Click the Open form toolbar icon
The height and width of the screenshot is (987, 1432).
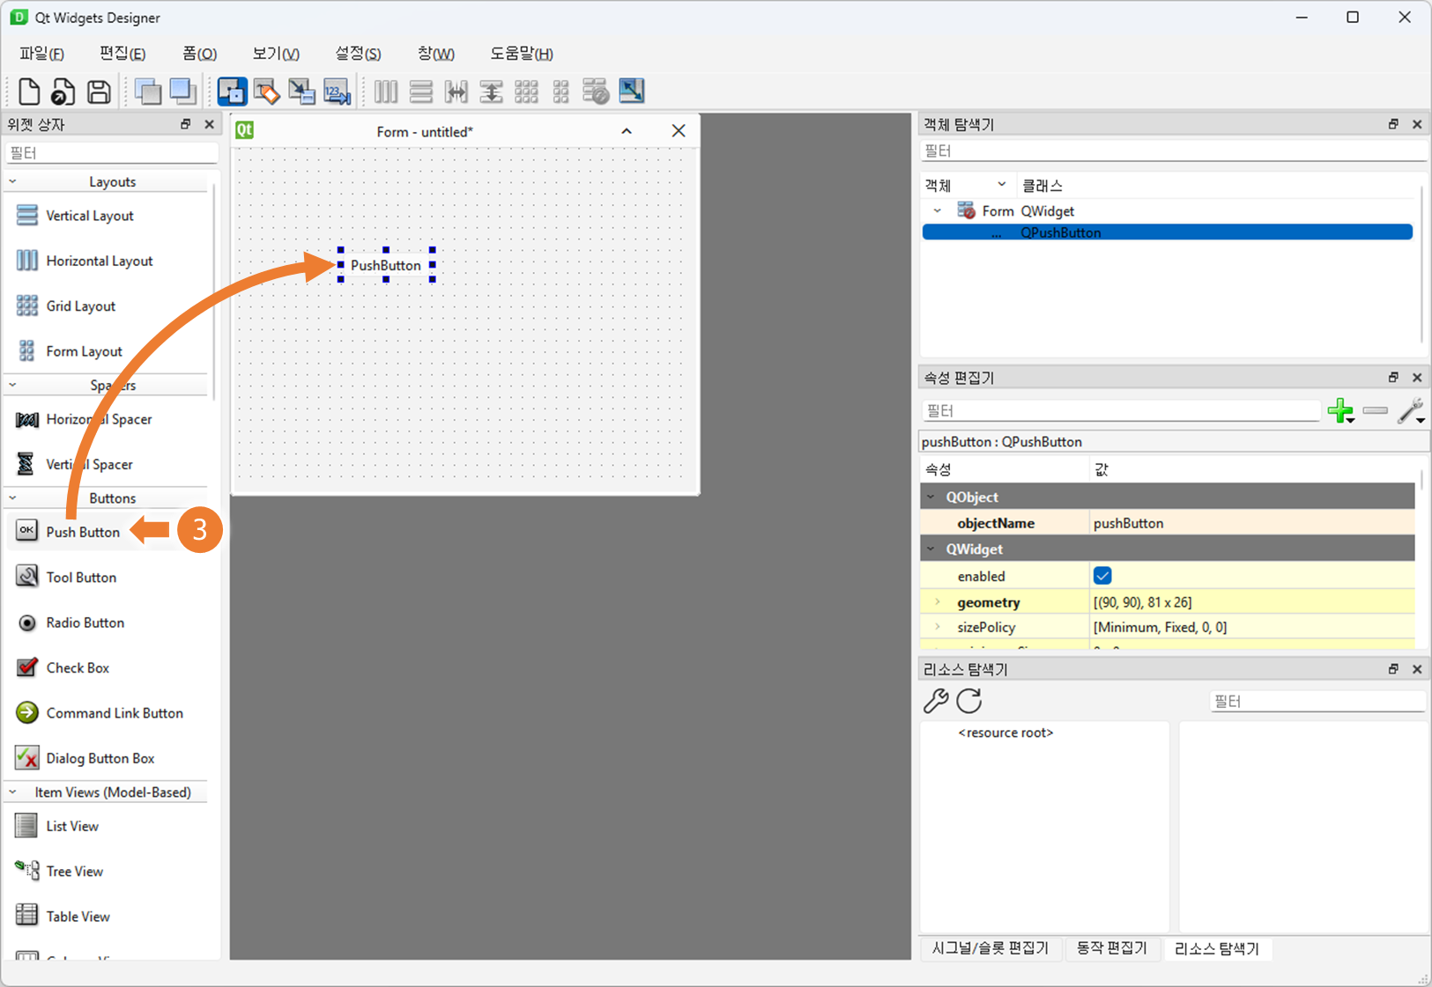tap(63, 91)
